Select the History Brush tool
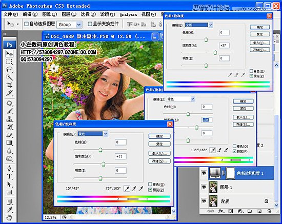Screen dimensions: 282x224 pos(9,127)
